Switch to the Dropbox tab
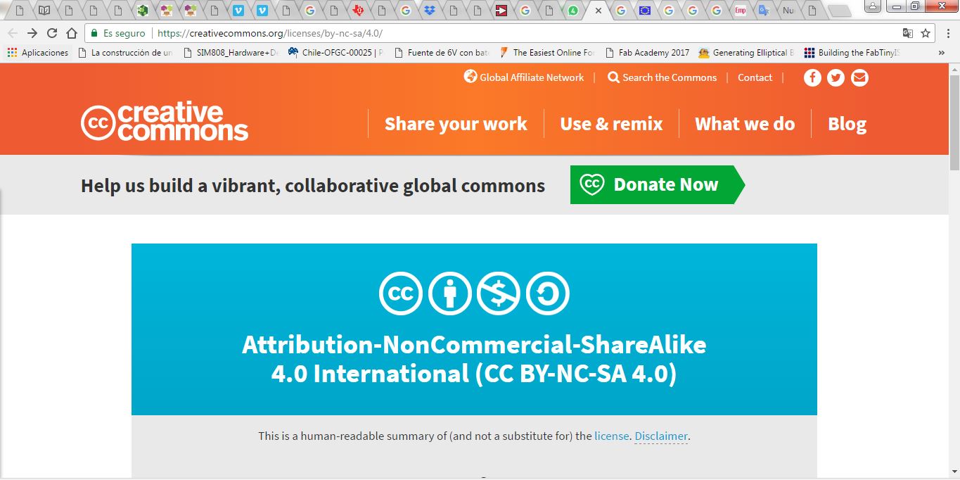Image resolution: width=960 pixels, height=480 pixels. point(430,11)
